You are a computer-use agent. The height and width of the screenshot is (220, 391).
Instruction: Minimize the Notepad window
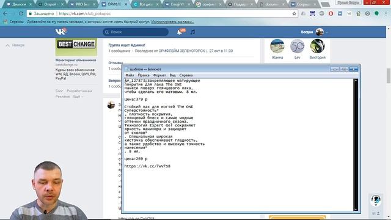[335, 69]
